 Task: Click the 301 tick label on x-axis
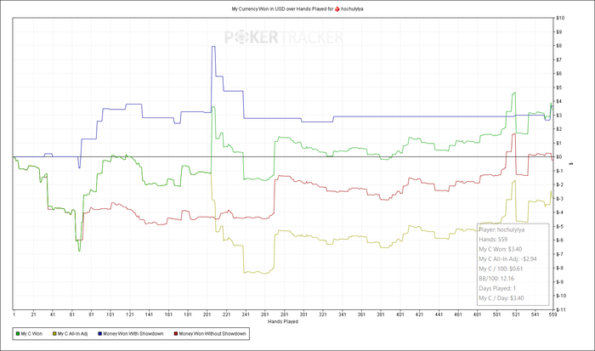pyautogui.click(x=303, y=314)
